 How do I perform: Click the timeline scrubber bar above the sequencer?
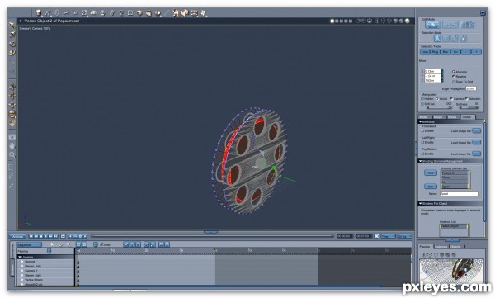click(212, 236)
